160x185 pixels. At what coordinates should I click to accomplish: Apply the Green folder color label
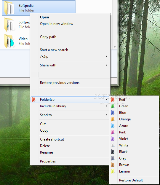(124, 106)
